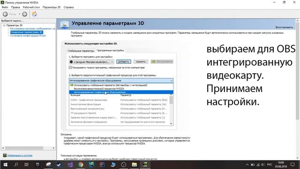The image size is (300, 169).
Task: Collapse the Параметры 3D tree node
Action: pyautogui.click(x=4, y=25)
